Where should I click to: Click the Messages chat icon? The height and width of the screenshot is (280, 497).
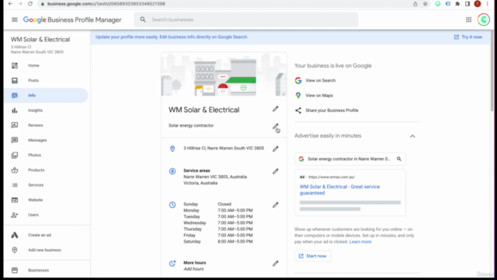(x=15, y=140)
